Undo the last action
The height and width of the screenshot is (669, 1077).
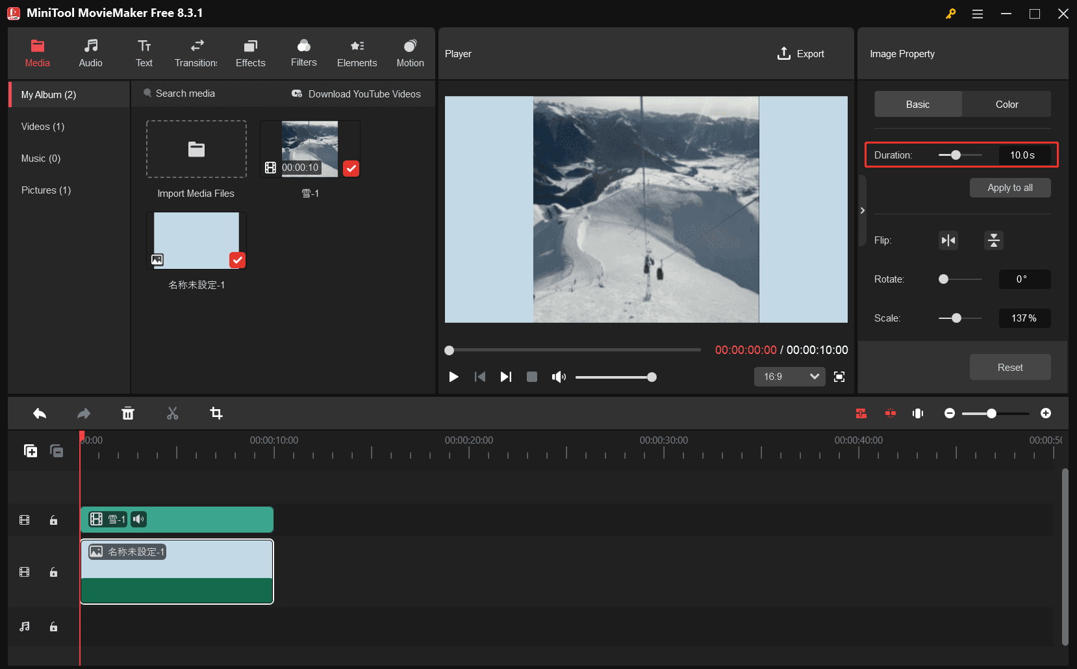click(x=40, y=414)
